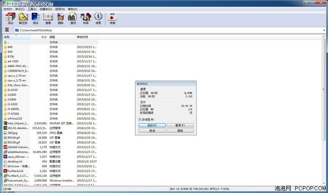328x193 pixels.
Task: Select the A88X-PRO-AS folder row
Action: click(50, 66)
